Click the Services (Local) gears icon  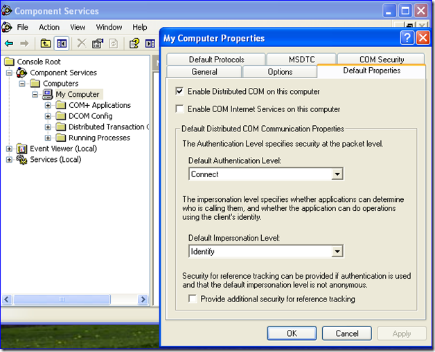click(21, 160)
